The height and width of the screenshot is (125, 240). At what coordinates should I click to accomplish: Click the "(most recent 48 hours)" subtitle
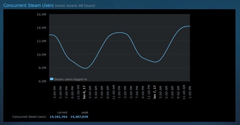click(75, 6)
